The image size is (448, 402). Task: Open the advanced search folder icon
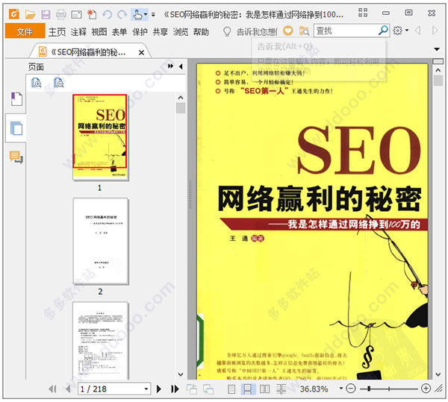[x=305, y=31]
